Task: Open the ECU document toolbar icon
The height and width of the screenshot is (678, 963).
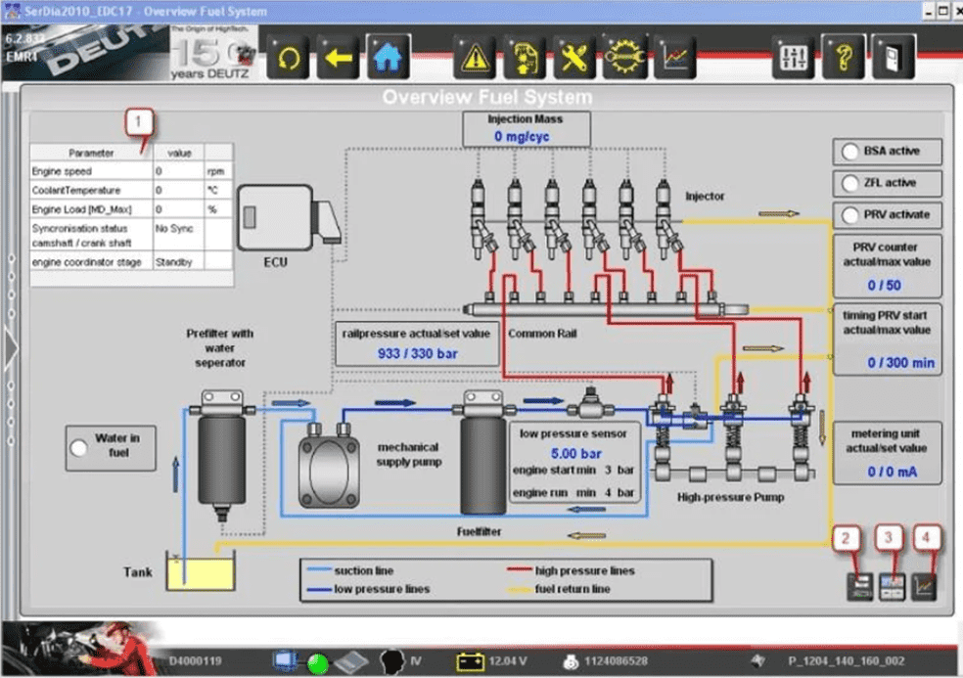Action: click(x=524, y=58)
